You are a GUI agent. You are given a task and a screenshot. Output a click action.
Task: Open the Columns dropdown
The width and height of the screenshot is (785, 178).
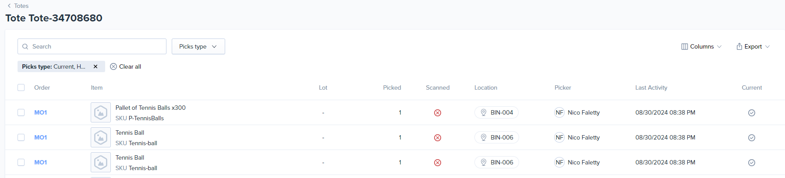point(701,46)
